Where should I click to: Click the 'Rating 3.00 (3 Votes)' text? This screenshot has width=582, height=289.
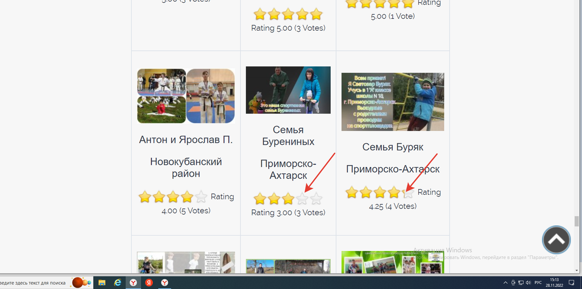(x=288, y=213)
